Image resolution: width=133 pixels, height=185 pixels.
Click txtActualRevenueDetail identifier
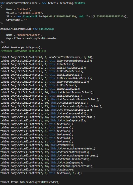[75, 92]
